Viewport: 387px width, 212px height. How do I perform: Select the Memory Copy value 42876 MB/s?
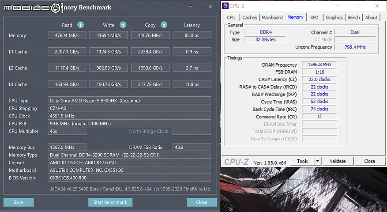coord(150,35)
